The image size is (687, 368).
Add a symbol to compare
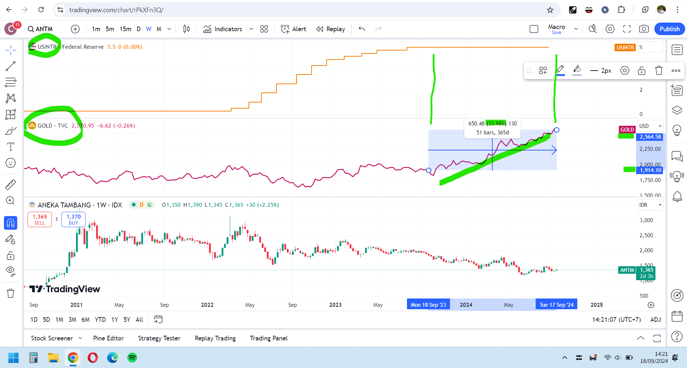pos(75,29)
